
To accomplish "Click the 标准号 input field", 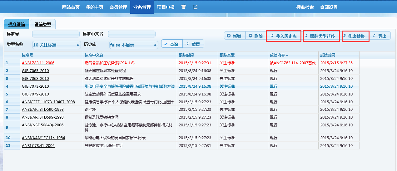I will [56, 34].
